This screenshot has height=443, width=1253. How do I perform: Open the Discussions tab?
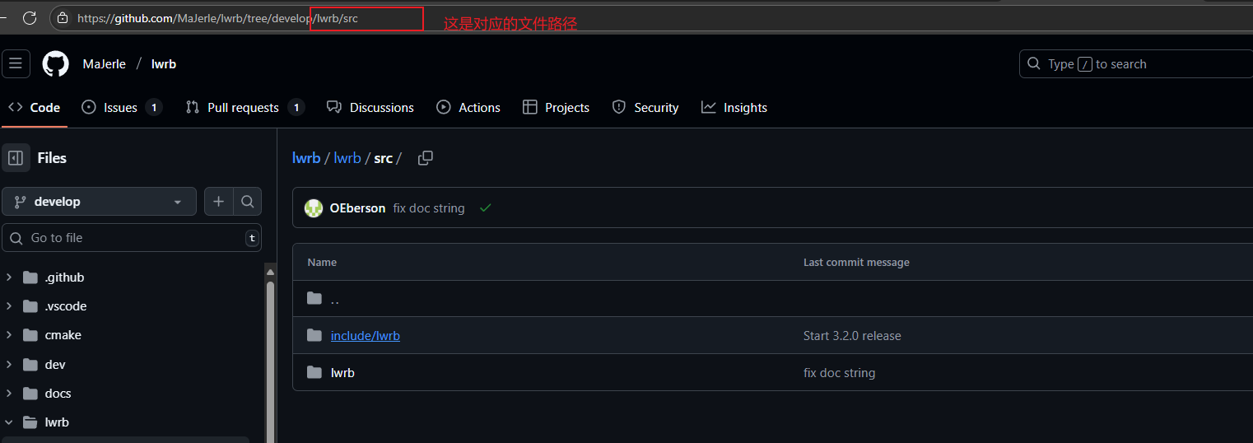tap(370, 107)
